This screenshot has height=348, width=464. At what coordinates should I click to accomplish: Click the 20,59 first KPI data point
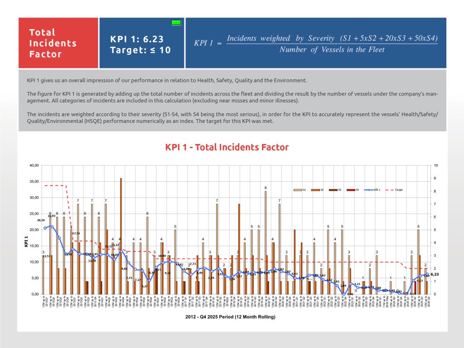pos(45,228)
